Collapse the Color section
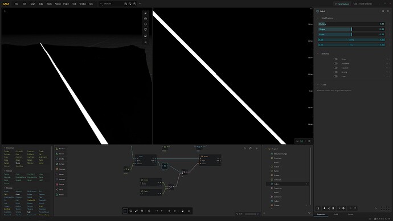This screenshot has width=393, height=221. (318, 85)
